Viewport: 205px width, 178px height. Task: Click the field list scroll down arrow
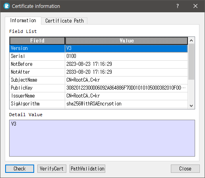(x=191, y=106)
